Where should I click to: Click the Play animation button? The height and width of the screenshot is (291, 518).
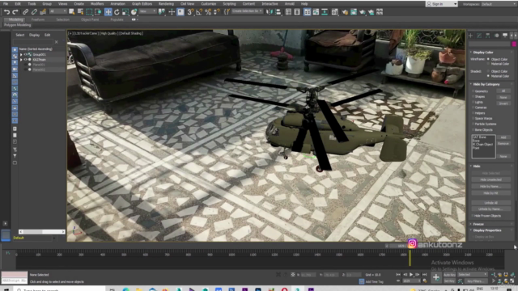coord(411,275)
